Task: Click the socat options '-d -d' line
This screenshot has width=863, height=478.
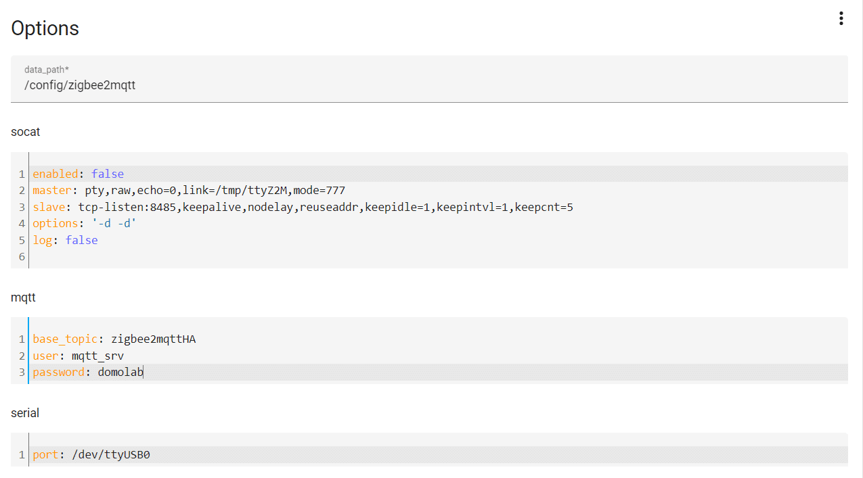Action: pyautogui.click(x=440, y=223)
